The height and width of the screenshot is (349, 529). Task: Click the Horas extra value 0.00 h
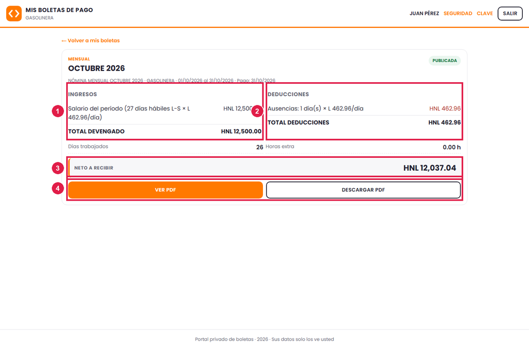[x=452, y=147]
